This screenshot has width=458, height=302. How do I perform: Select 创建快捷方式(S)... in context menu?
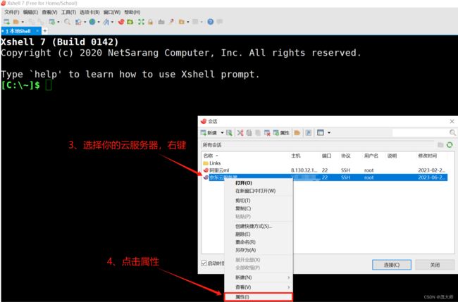pyautogui.click(x=259, y=227)
